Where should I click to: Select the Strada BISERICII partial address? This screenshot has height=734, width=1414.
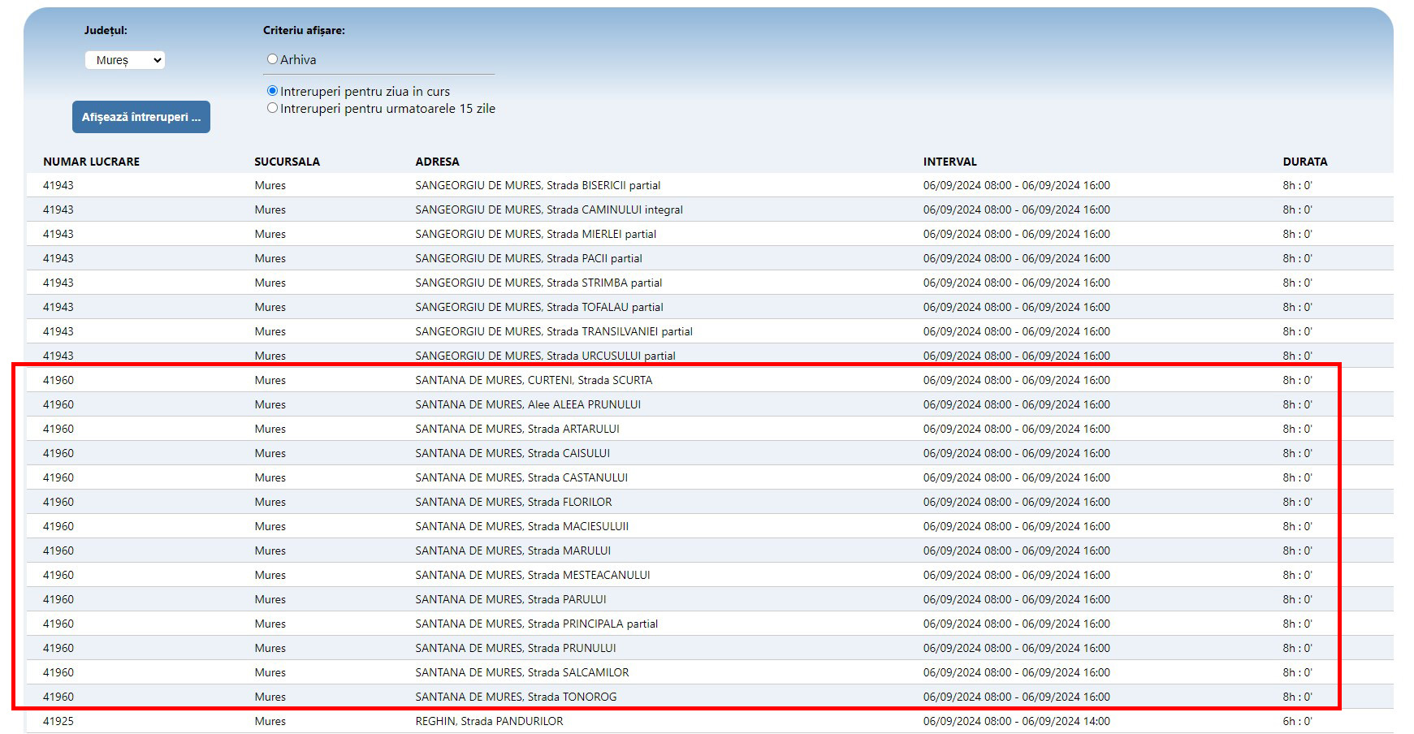click(x=538, y=185)
